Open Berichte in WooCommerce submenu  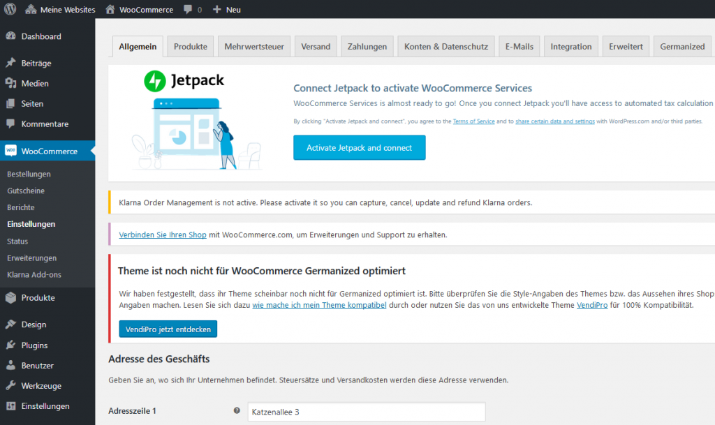click(20, 207)
